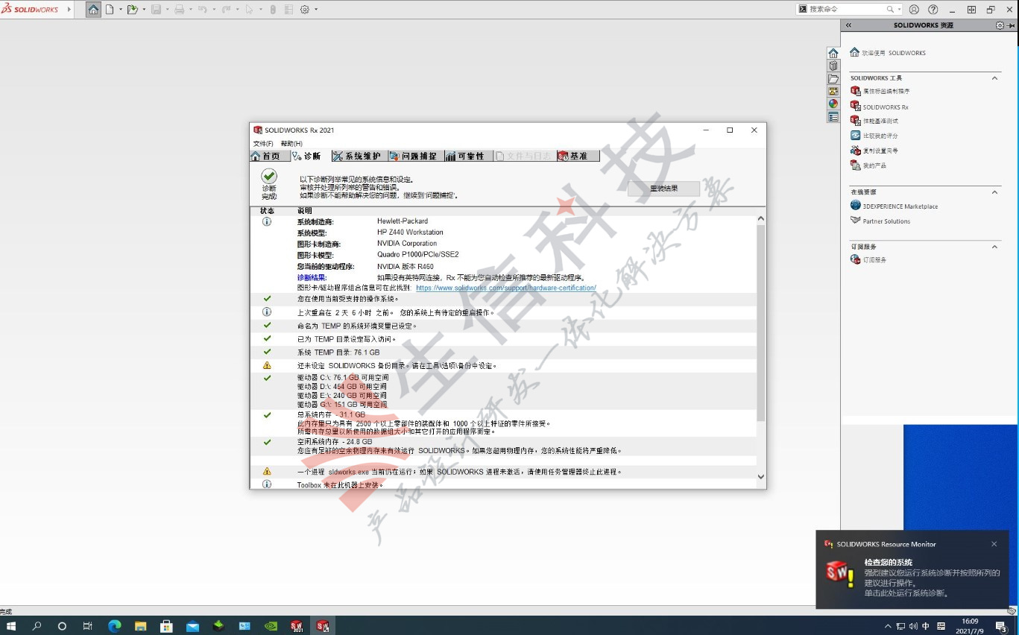
Task: Open 订阅服务 item in the task pane
Action: click(868, 259)
